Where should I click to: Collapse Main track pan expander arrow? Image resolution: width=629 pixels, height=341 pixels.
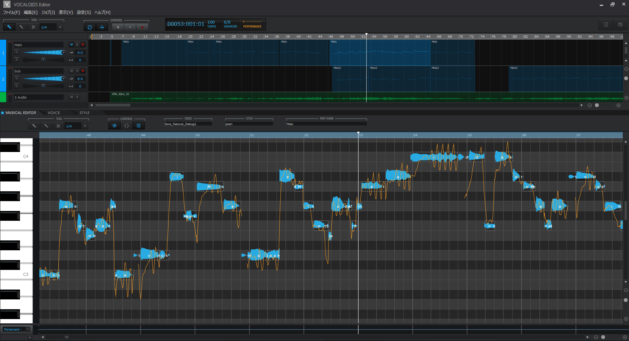(16, 60)
